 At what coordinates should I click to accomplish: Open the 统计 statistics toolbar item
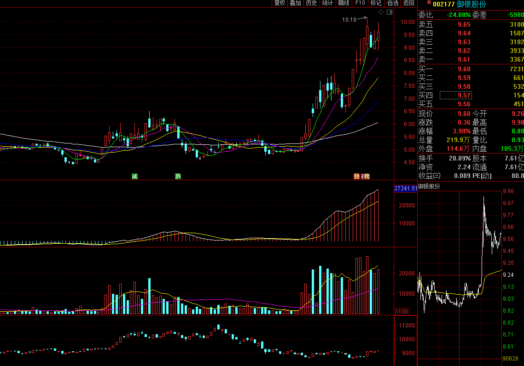pyautogui.click(x=327, y=3)
